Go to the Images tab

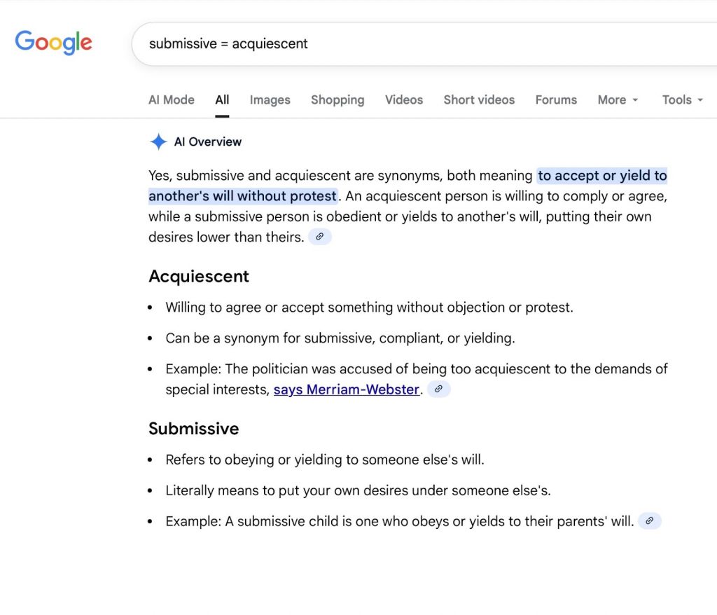pos(270,99)
